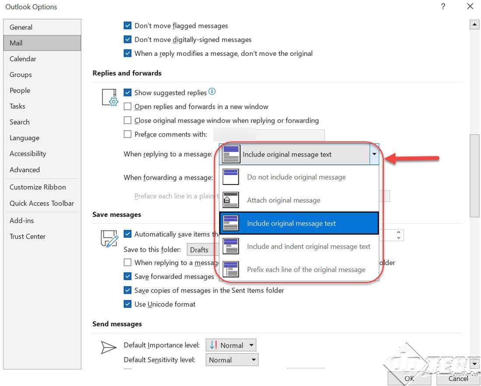The image size is (481, 386).
Task: Open Accessibility options
Action: tap(42, 153)
